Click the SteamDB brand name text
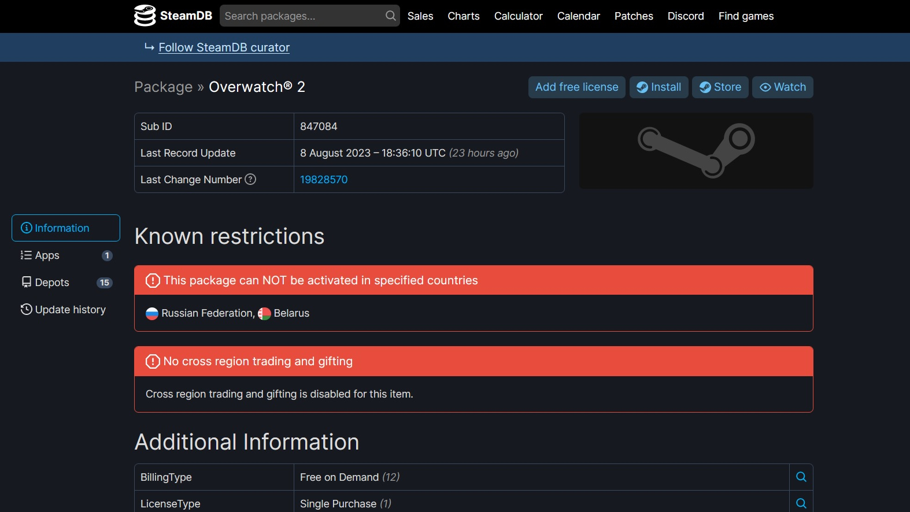This screenshot has height=512, width=910. [x=186, y=16]
